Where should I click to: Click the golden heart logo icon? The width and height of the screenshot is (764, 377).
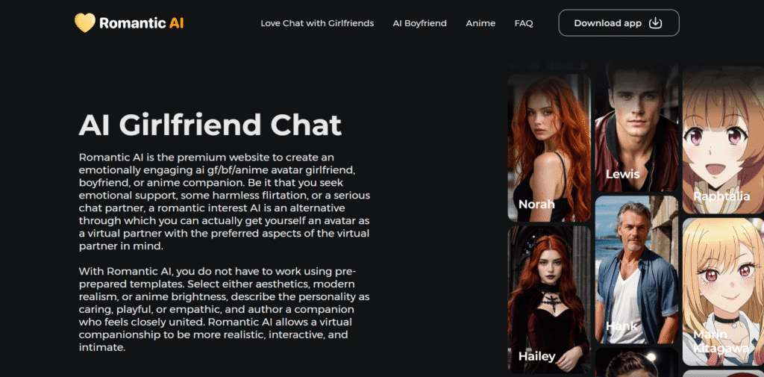click(85, 23)
